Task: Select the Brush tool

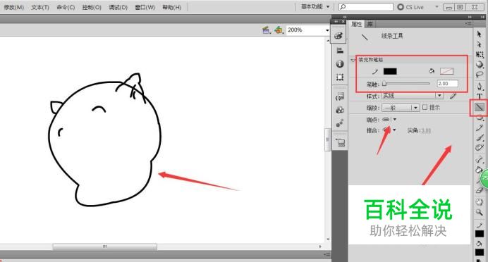Action: click(x=480, y=137)
